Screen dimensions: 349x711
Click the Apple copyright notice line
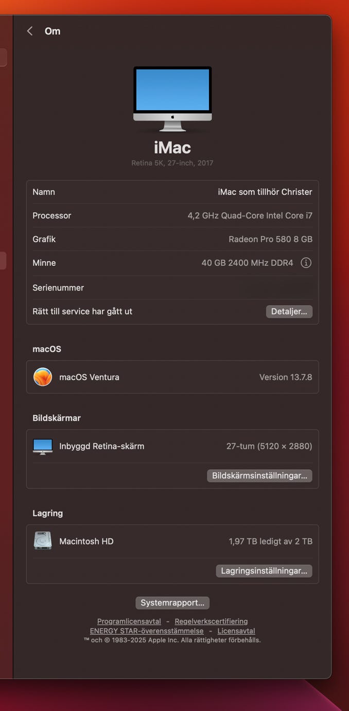[172, 640]
